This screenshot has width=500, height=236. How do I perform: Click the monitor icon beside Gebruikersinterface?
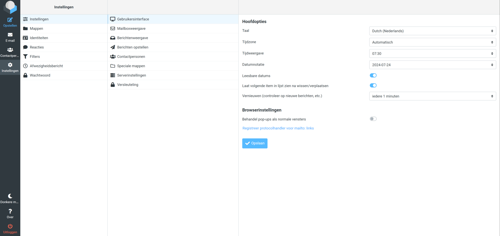coord(113,19)
